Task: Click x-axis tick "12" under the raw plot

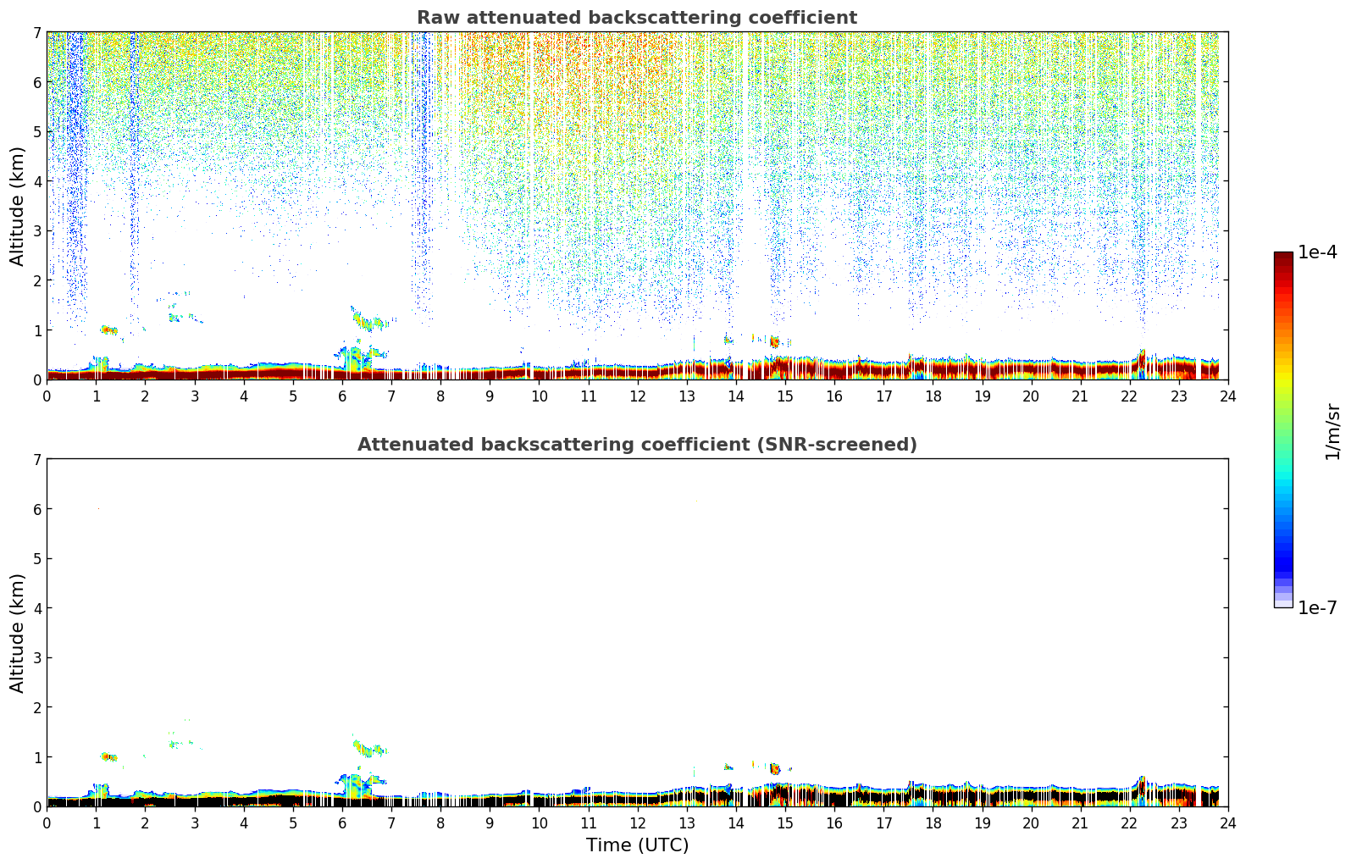Action: pos(637,396)
